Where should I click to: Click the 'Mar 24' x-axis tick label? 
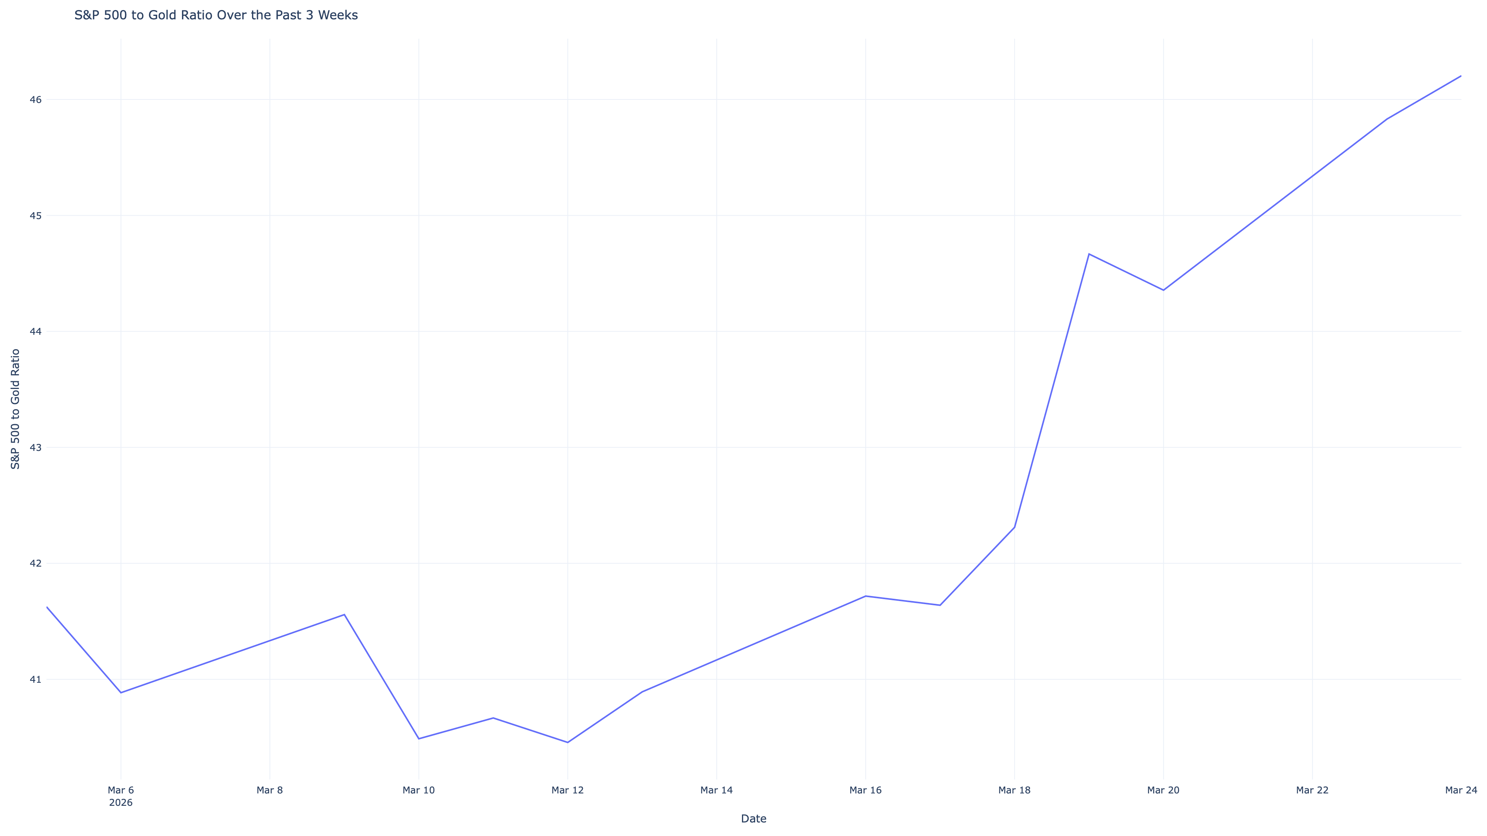click(x=1460, y=790)
